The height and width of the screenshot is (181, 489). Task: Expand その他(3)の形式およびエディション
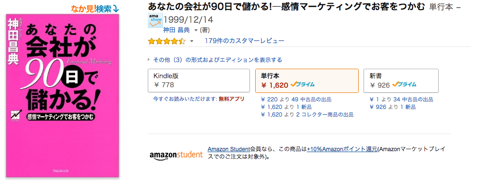coord(215,60)
